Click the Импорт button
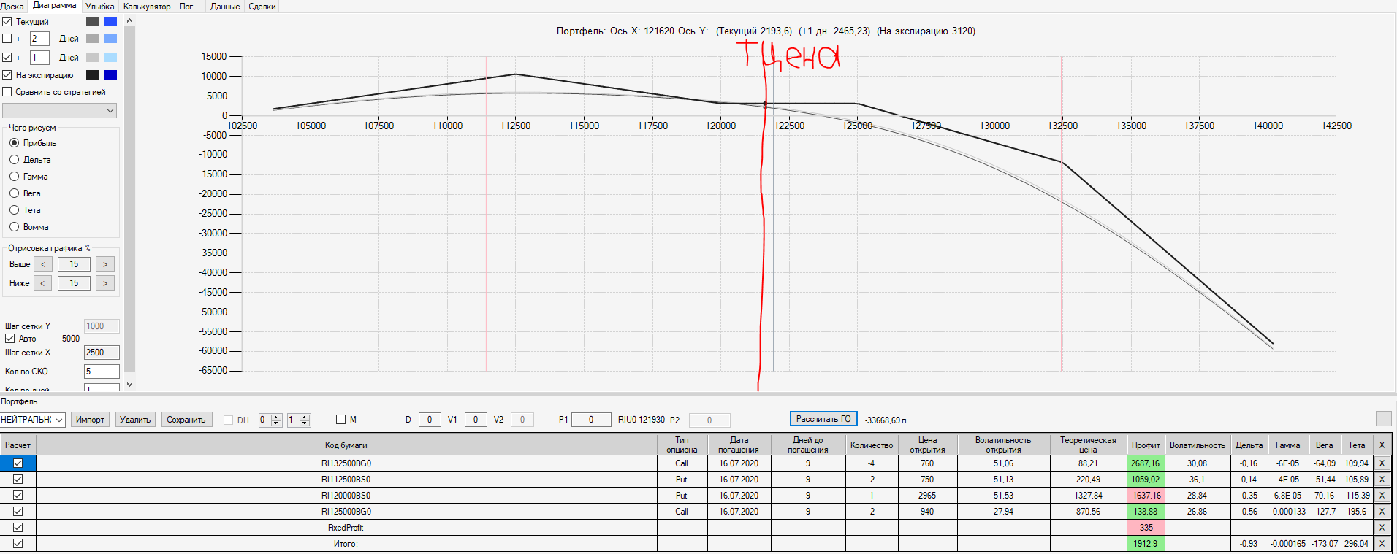 click(x=90, y=420)
